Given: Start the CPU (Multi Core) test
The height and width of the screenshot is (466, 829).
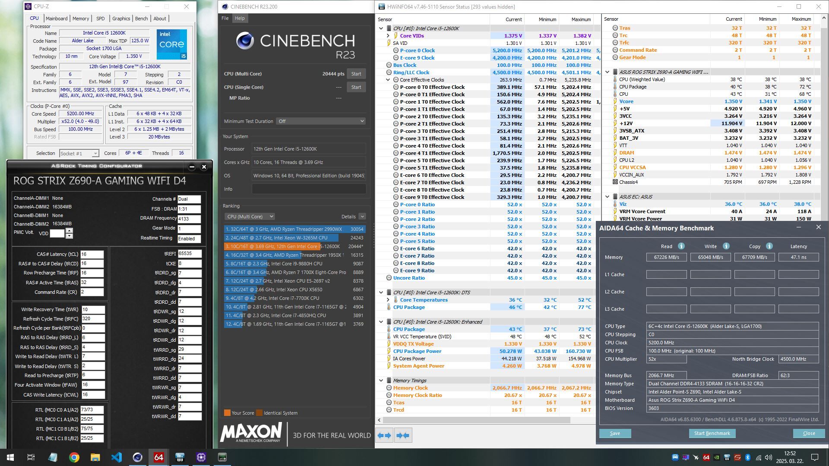Looking at the screenshot, I should coord(356,74).
